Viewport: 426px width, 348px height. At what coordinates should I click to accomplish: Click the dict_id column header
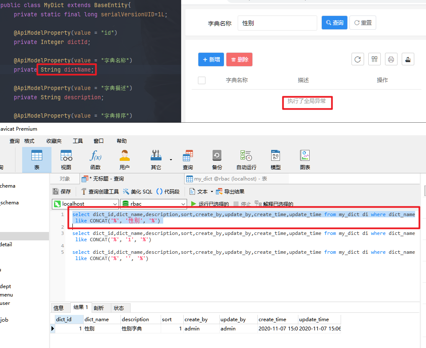(x=69, y=319)
